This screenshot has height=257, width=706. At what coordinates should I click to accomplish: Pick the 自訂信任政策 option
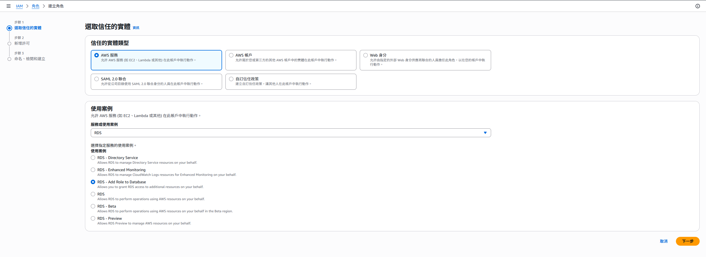point(291,82)
